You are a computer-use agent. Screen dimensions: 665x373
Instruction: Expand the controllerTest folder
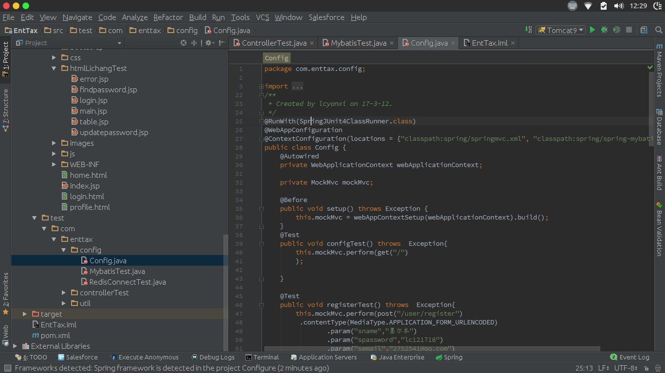[x=64, y=293]
